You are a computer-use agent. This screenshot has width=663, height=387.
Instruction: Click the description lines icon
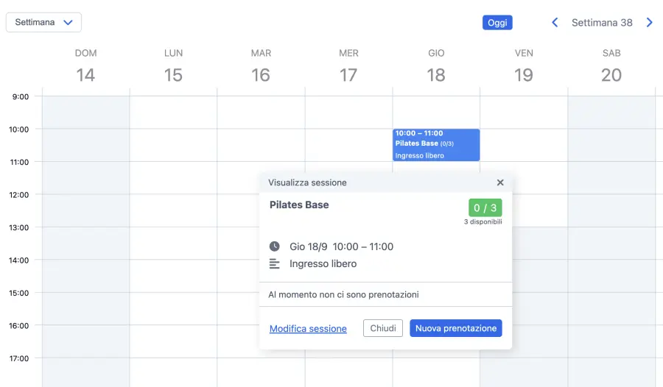[x=275, y=263]
